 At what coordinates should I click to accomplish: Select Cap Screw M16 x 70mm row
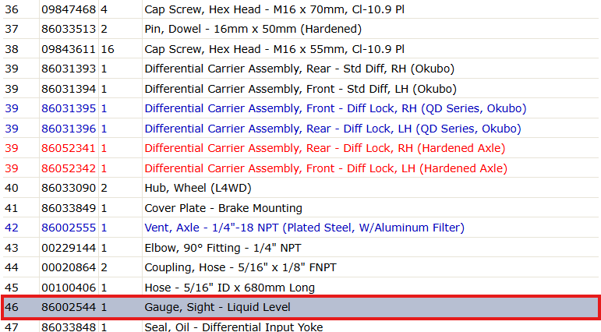tap(301, 9)
